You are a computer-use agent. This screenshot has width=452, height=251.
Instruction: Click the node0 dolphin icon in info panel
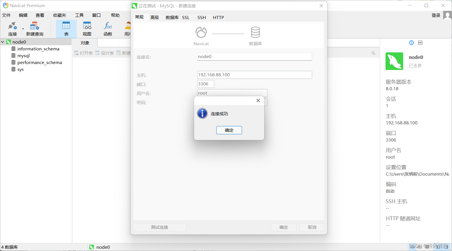click(394, 61)
